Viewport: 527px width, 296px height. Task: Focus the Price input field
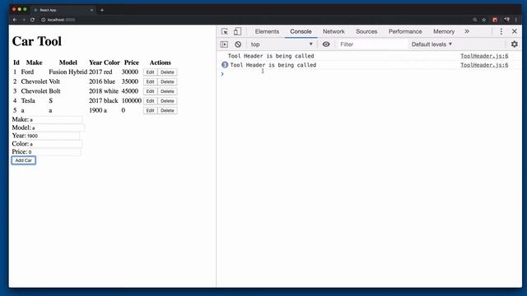click(54, 151)
